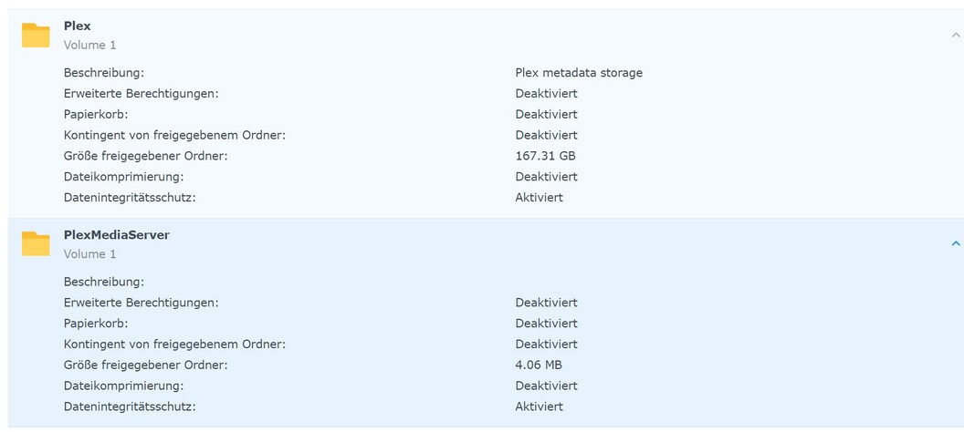Click the 'Plex metadata storage' description text

coord(579,73)
